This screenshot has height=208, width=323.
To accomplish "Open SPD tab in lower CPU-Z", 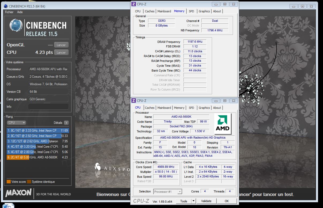I will (191, 108).
